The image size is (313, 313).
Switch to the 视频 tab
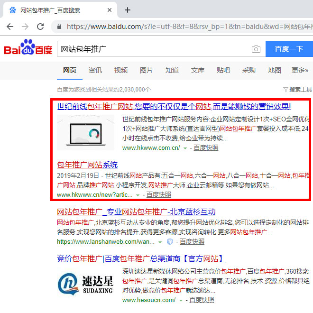point(121,70)
